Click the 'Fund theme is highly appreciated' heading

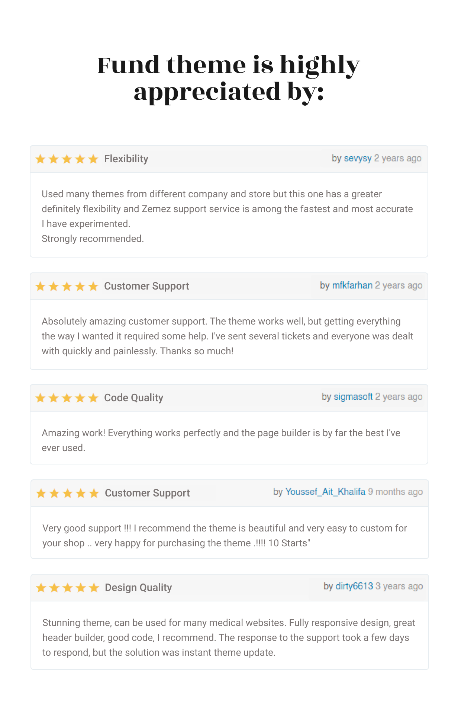pyautogui.click(x=229, y=78)
